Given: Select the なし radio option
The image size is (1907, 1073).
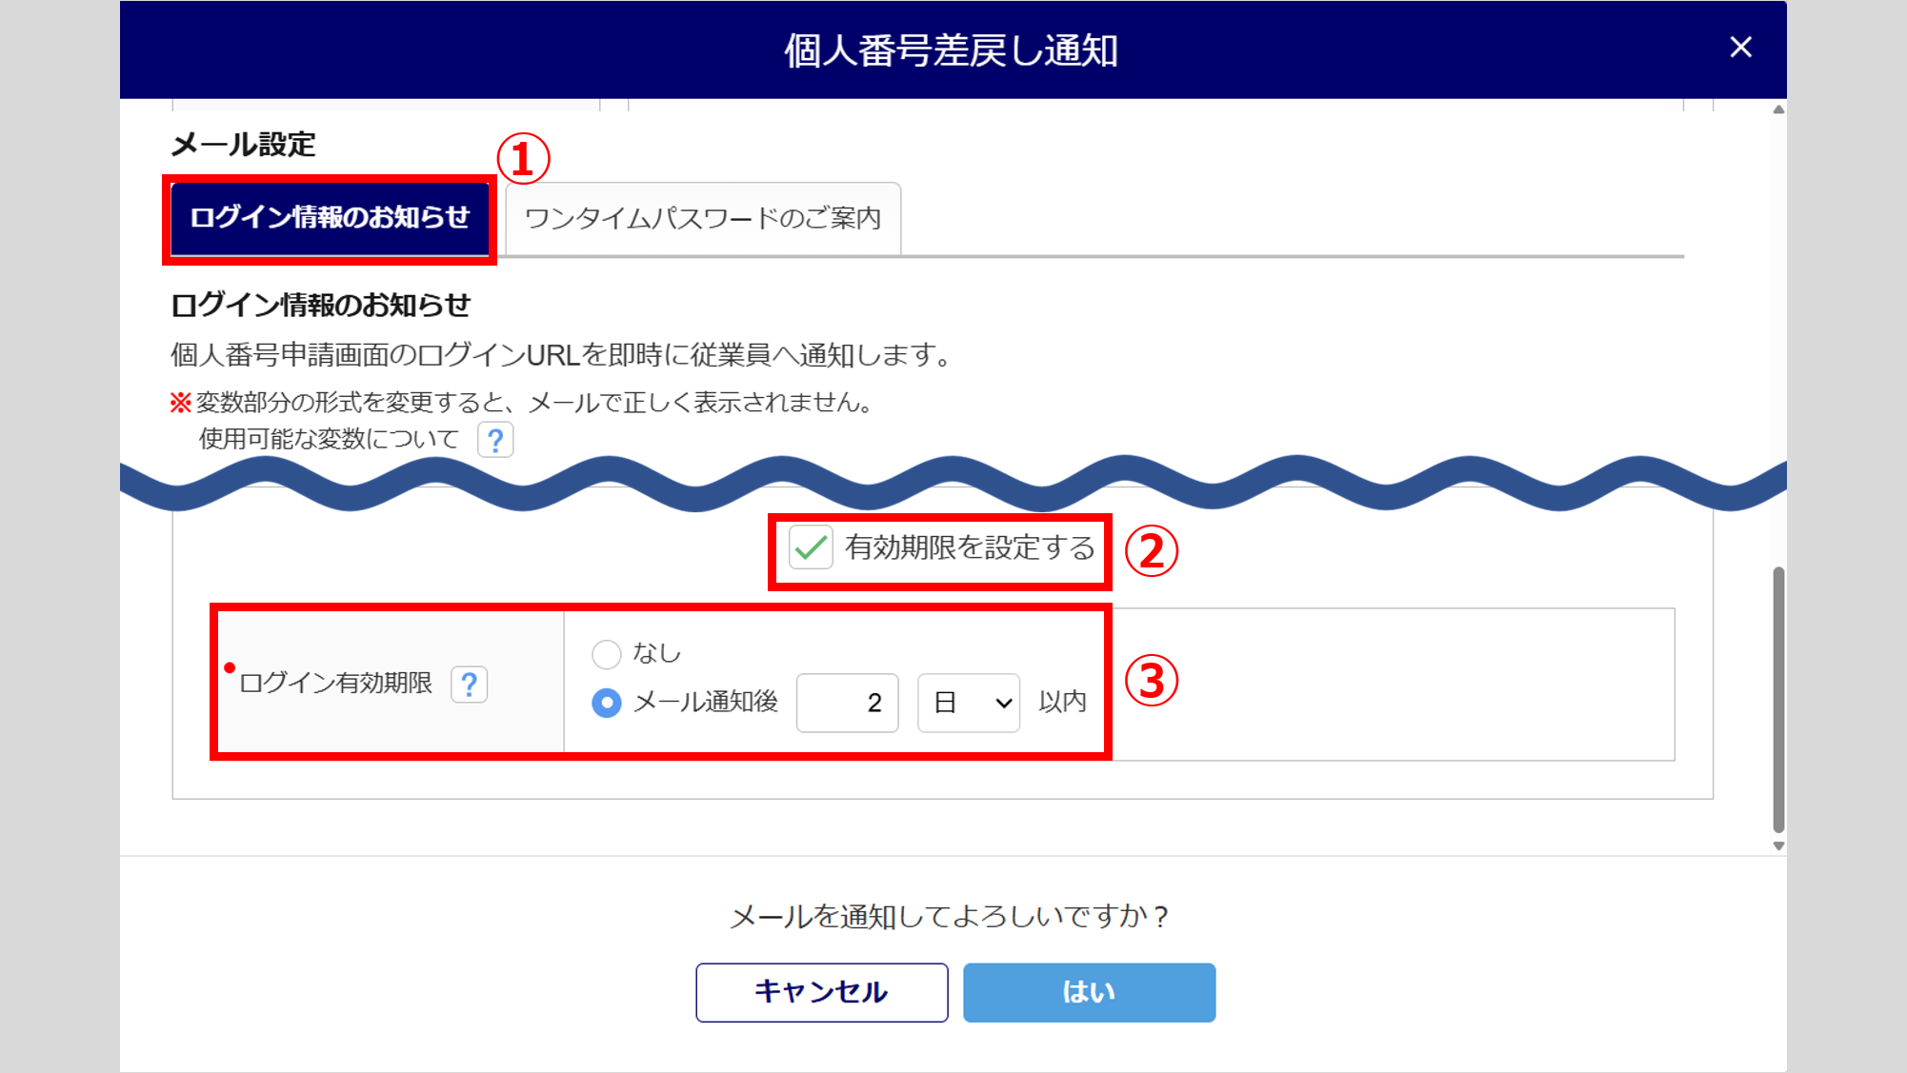Looking at the screenshot, I should 607,654.
